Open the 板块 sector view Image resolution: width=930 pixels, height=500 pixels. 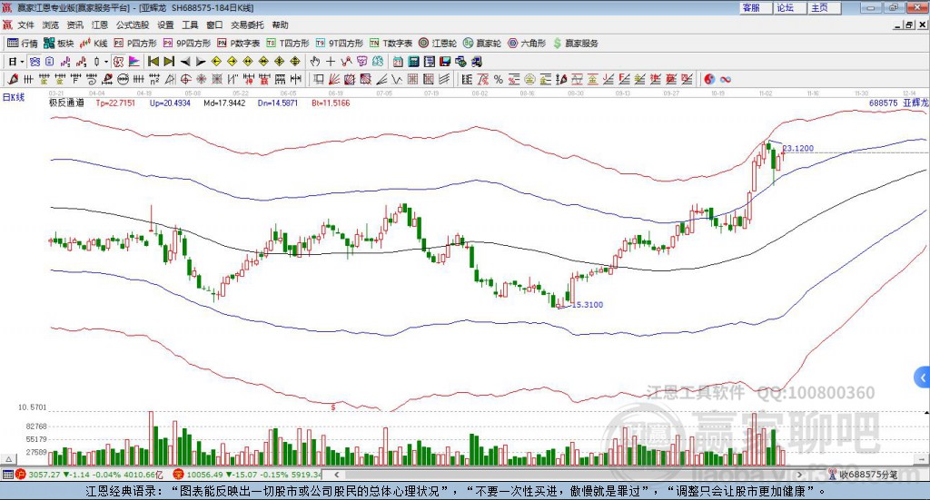click(58, 44)
